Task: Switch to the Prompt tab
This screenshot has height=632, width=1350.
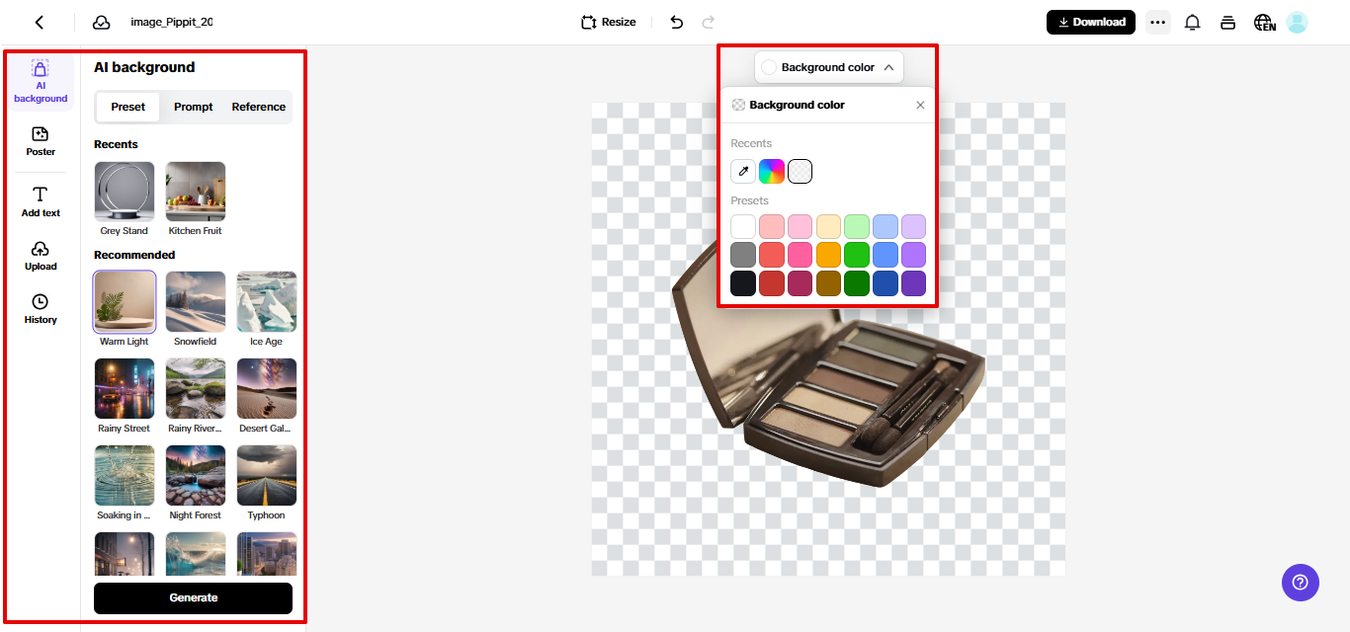Action: pos(193,107)
